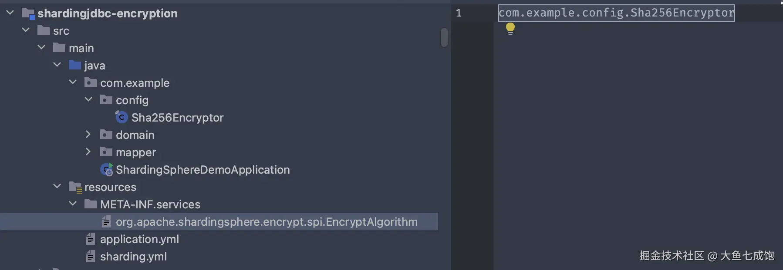Click the com.example.config.Sha256Encryptor text in editor
The image size is (783, 270).
pyautogui.click(x=616, y=13)
